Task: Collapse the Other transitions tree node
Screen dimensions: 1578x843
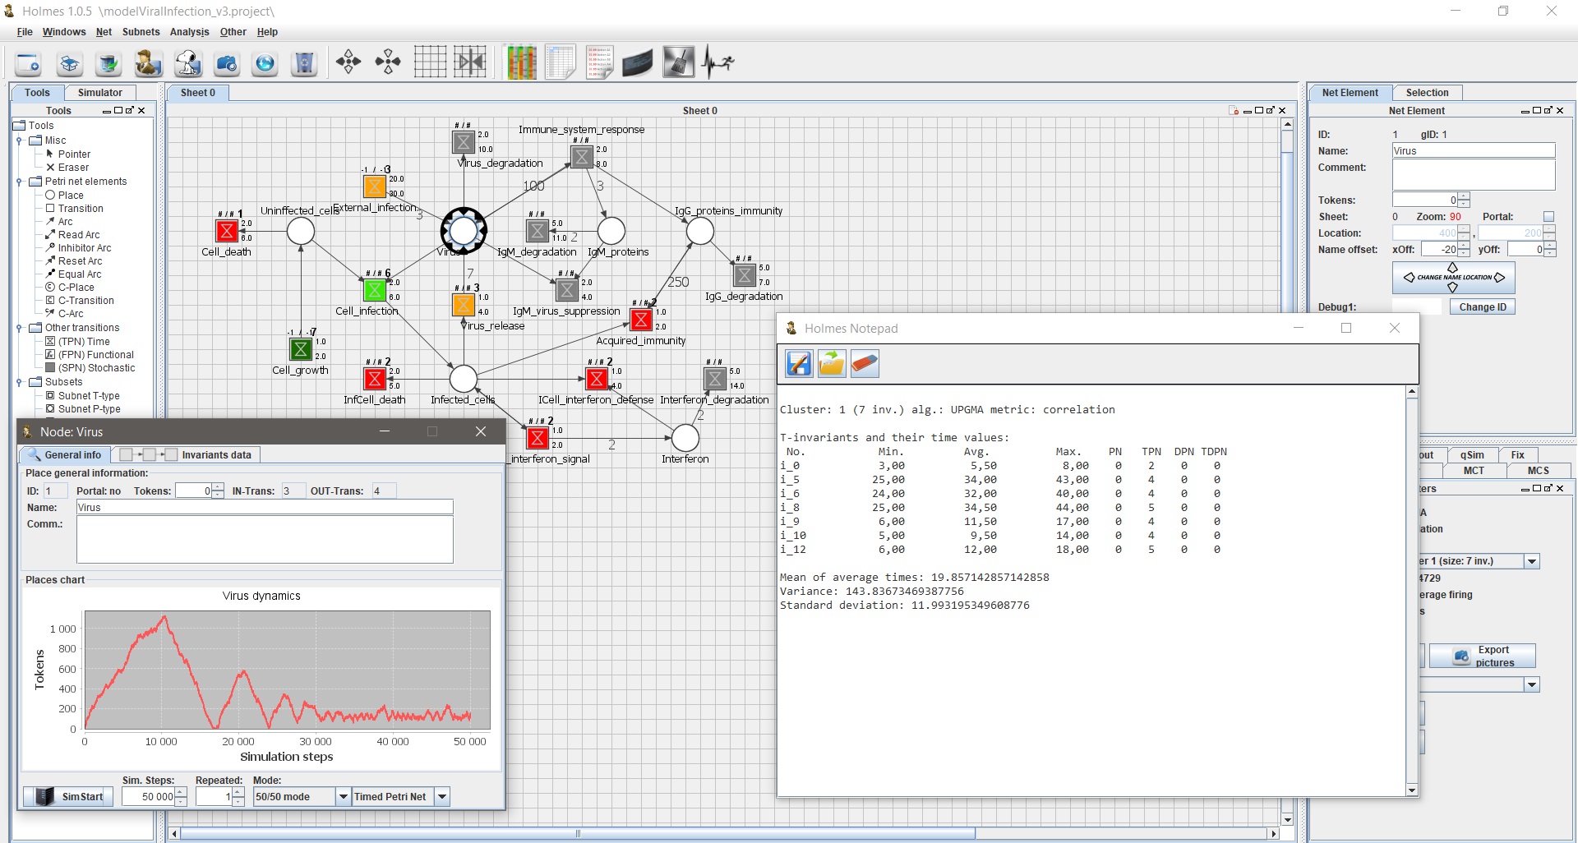Action: click(20, 328)
